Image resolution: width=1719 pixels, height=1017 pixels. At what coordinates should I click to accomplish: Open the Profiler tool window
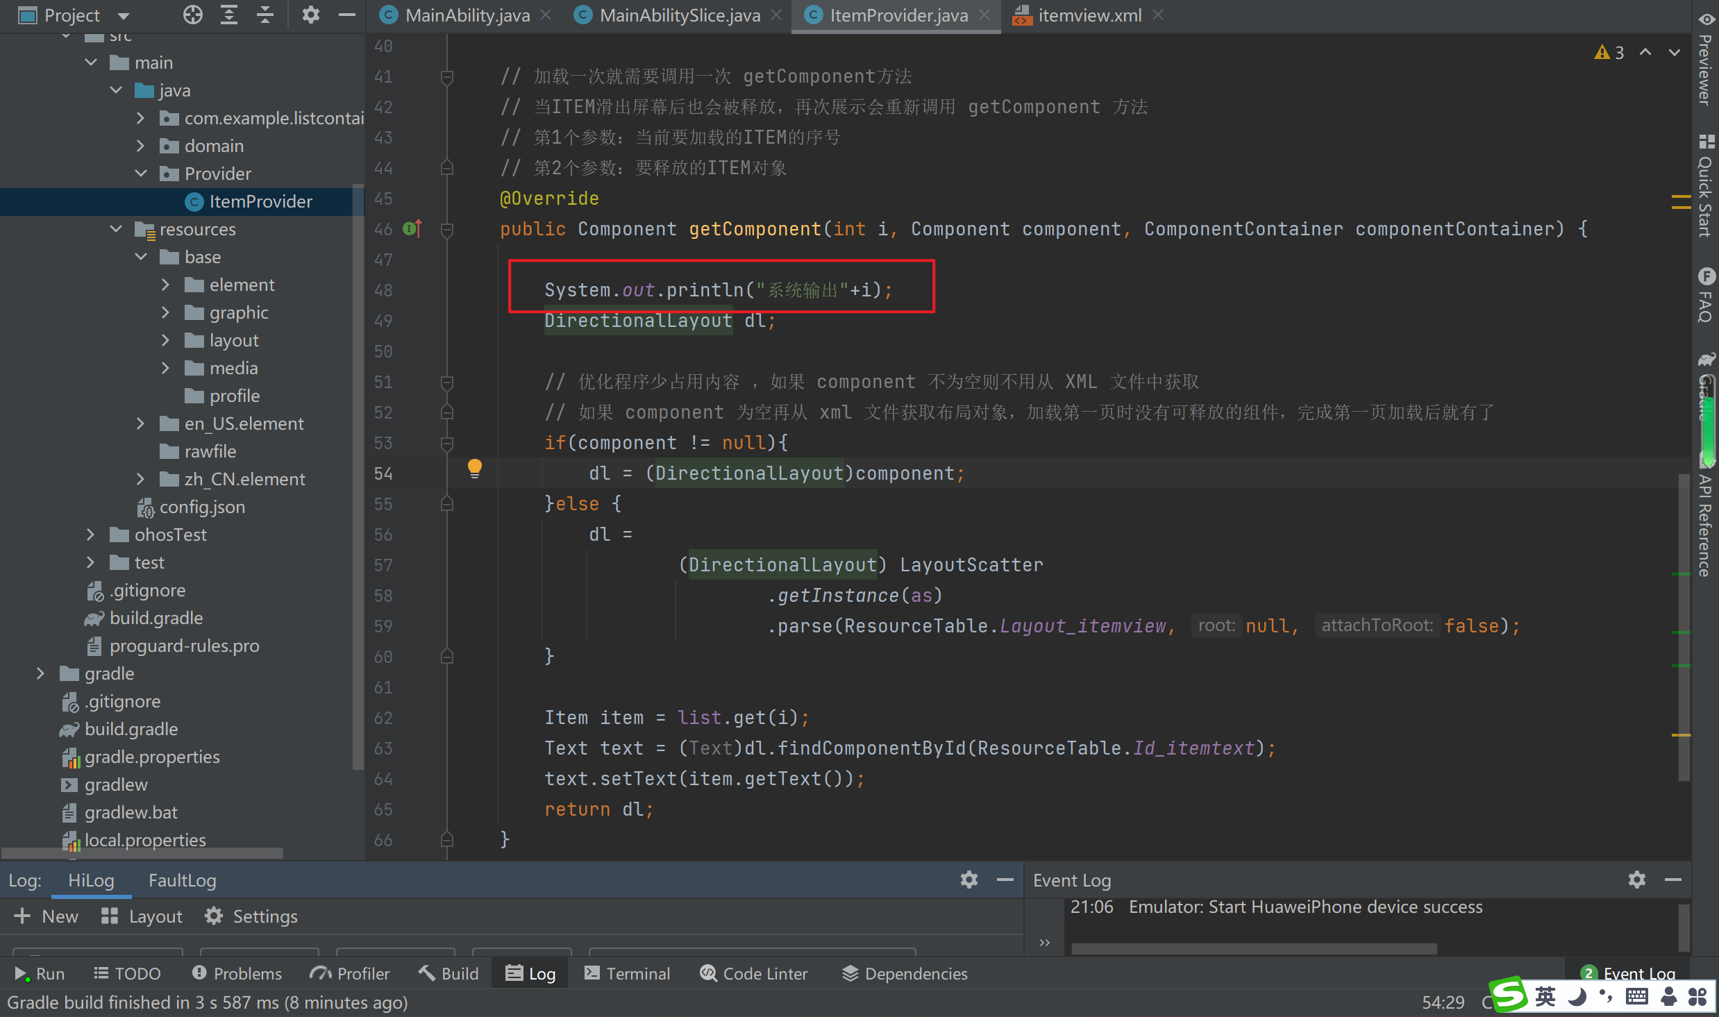350,973
